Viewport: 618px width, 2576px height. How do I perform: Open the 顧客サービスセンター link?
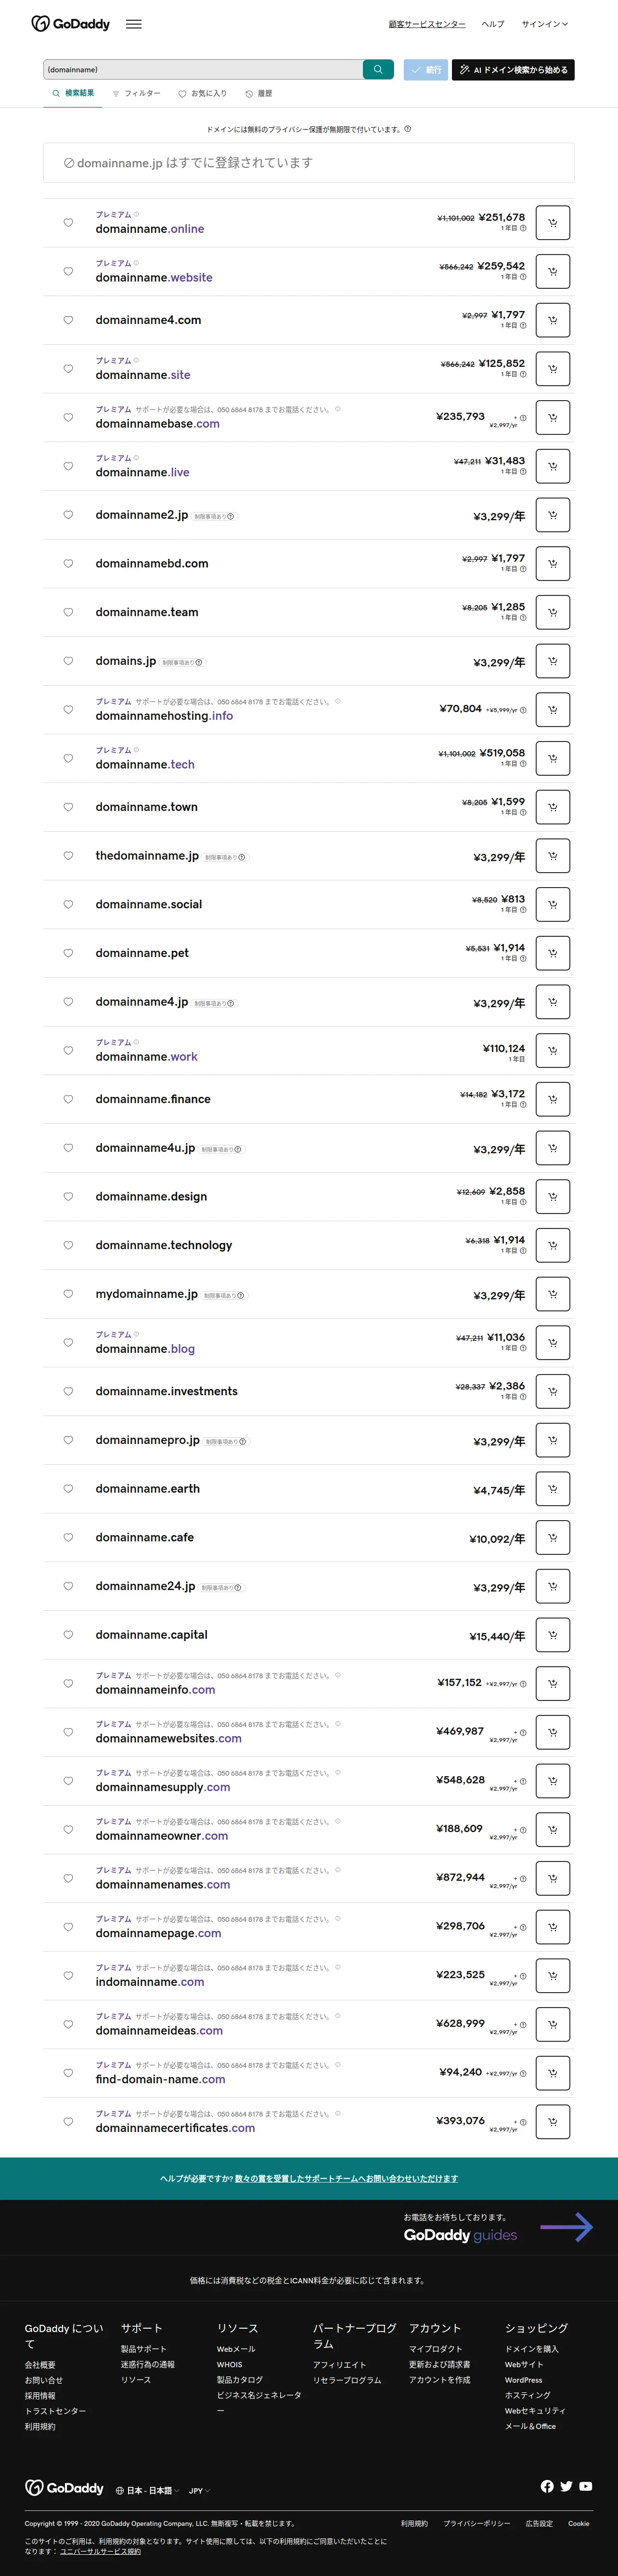pos(427,24)
